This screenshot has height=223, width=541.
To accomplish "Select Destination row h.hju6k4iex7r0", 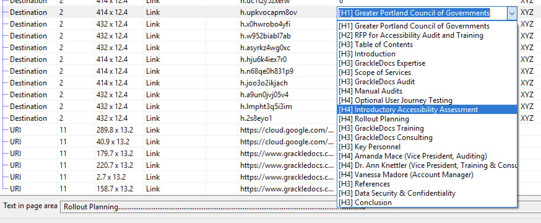I will pyautogui.click(x=270, y=59).
